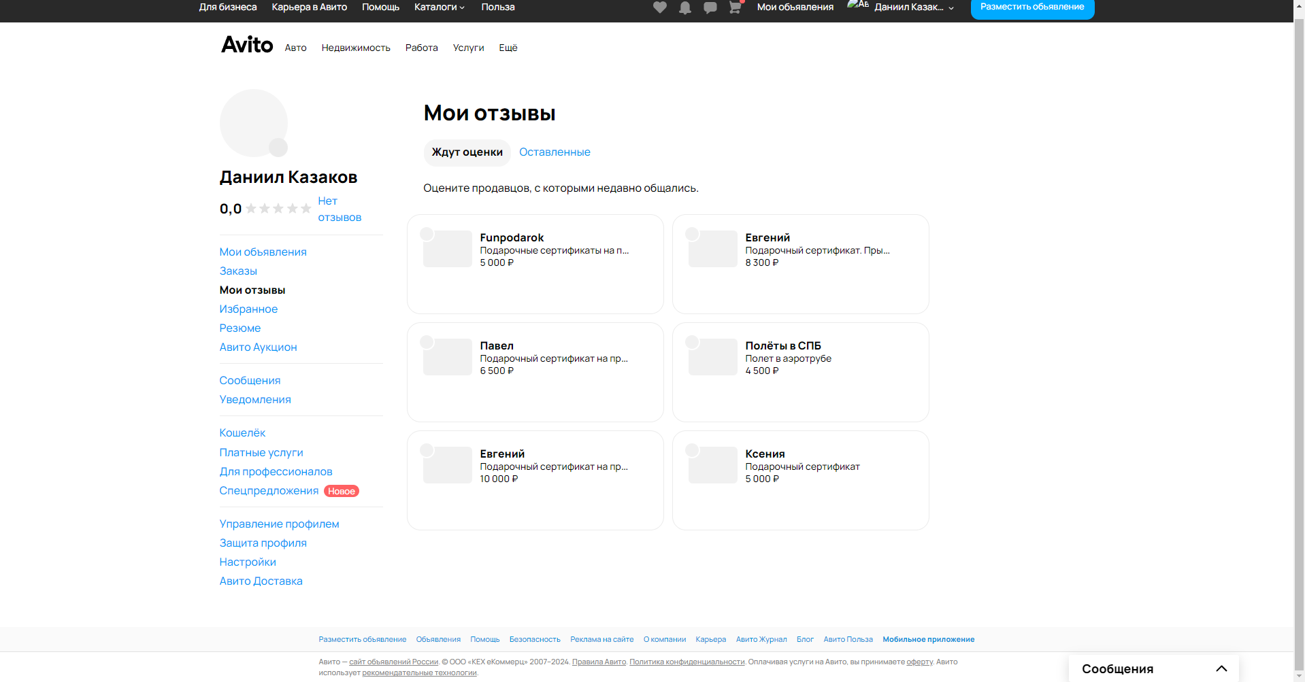The image size is (1305, 682).
Task: Click the profile avatar placeholder in sidebar
Action: [254, 123]
